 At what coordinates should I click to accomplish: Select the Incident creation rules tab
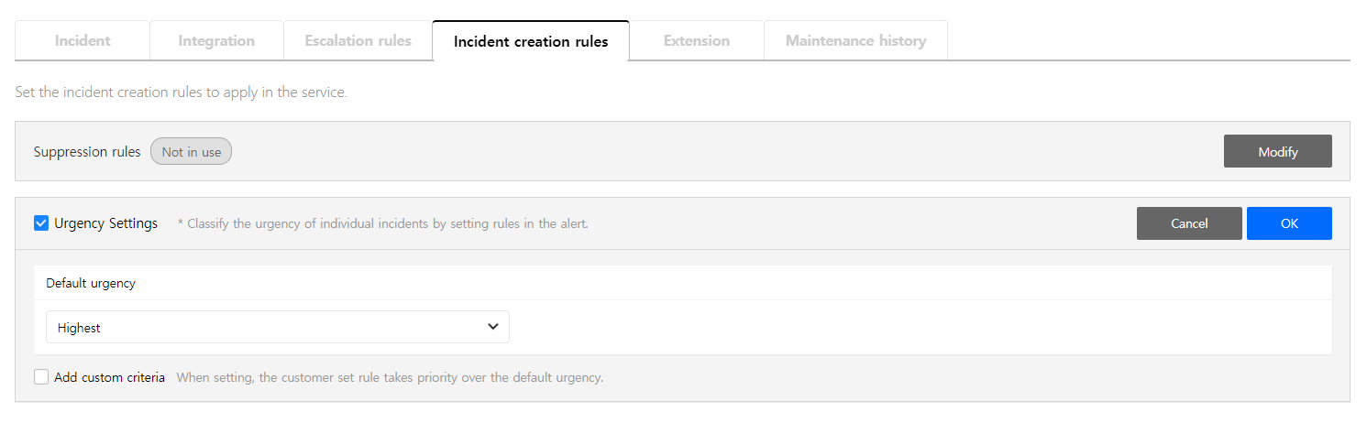[x=531, y=41]
